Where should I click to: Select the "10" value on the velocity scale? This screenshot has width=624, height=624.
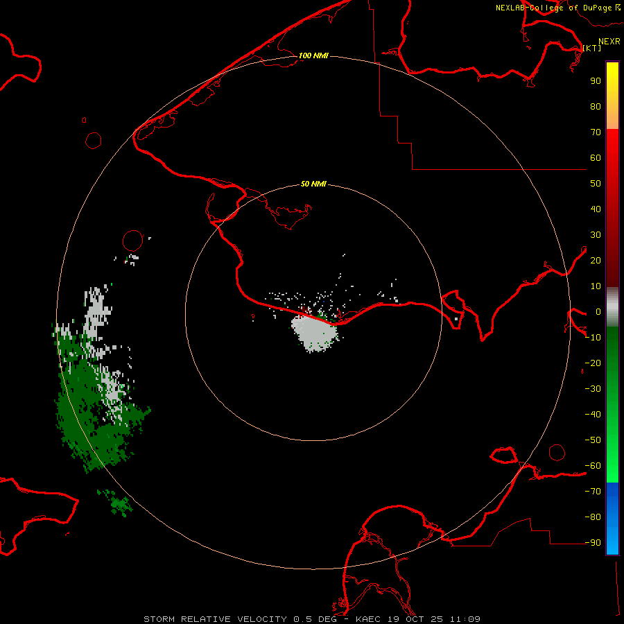[x=596, y=286]
